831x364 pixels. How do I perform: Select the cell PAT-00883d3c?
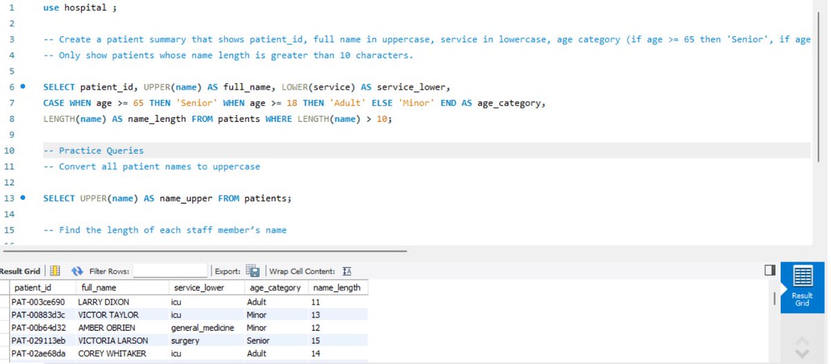click(x=42, y=315)
